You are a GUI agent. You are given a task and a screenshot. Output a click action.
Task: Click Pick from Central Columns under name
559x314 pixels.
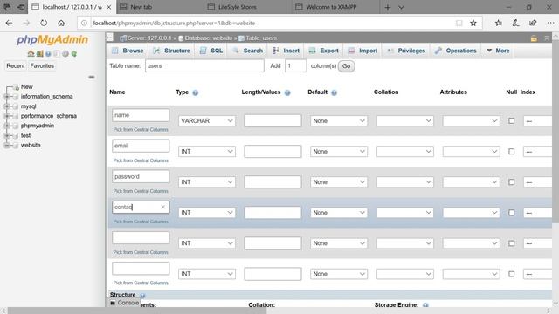(x=141, y=130)
